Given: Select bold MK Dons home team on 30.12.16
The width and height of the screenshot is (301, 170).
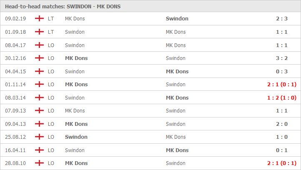Looking at the screenshot, I should pos(76,58).
